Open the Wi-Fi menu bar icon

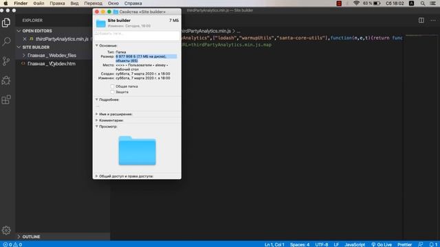coord(356,3)
